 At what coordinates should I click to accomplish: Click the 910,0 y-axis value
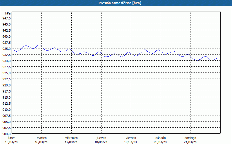pyautogui.click(x=7, y=109)
